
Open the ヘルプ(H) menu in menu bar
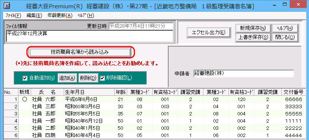click(x=86, y=16)
